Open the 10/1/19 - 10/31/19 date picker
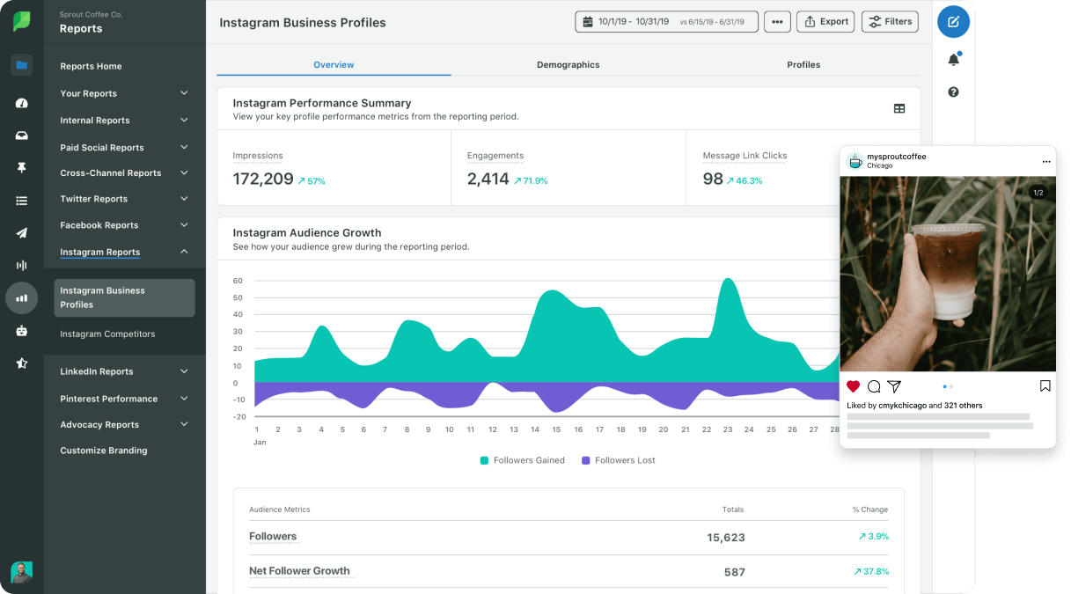 [x=667, y=21]
